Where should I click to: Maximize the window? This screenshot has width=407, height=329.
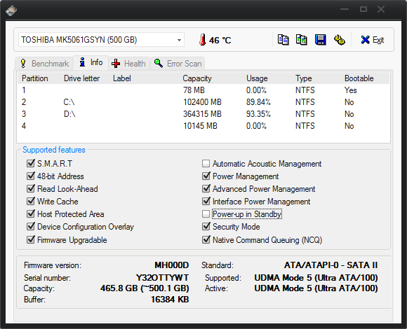363,9
